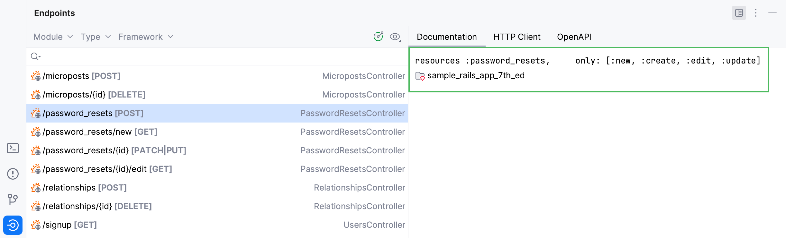
Task: Toggle the eye view options button
Action: tap(395, 37)
